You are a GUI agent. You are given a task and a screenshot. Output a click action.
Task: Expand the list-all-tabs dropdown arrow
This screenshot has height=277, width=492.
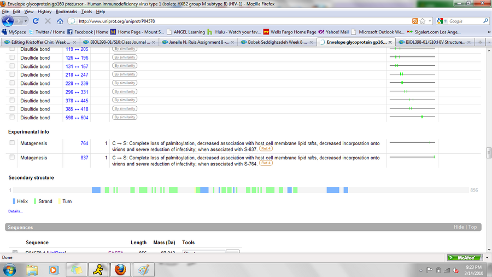coord(487,42)
